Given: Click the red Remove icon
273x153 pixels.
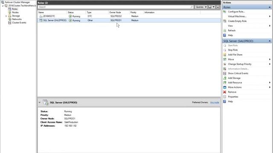Looking at the screenshot, I should point(225,92).
